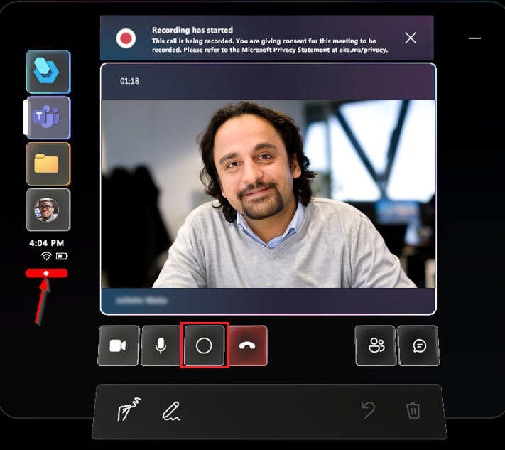Minimize the call panel with dash button
Viewport: 505px width, 450px height.
point(474,38)
